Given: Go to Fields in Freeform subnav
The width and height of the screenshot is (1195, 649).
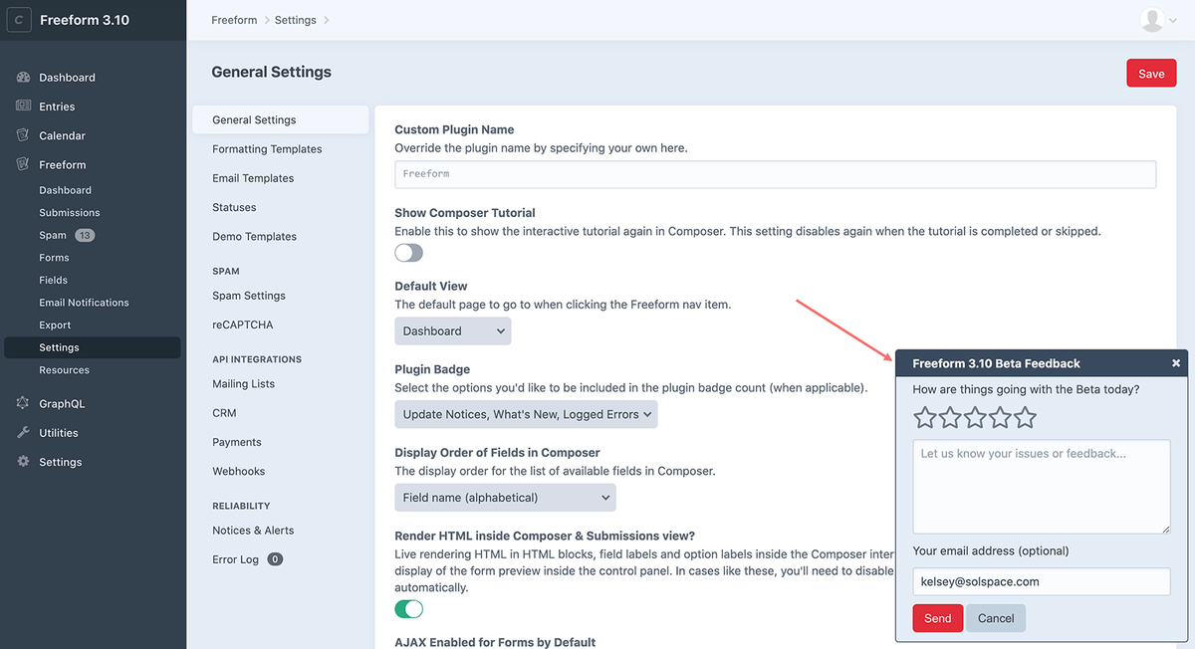Looking at the screenshot, I should (x=54, y=281).
